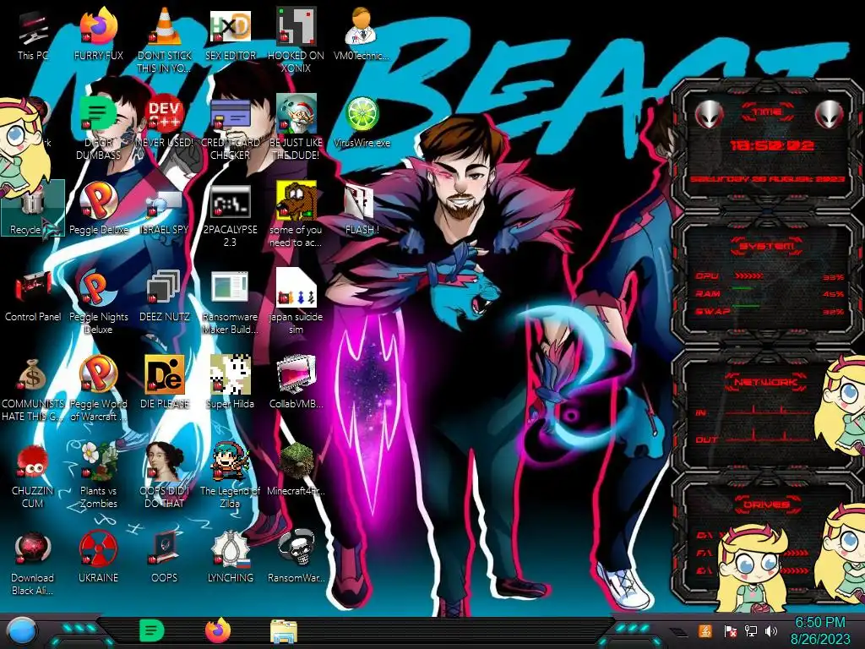Click the DRIVES widget header
The image size is (865, 649).
click(x=766, y=504)
